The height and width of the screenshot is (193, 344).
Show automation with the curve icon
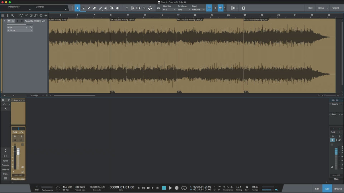click(21, 15)
